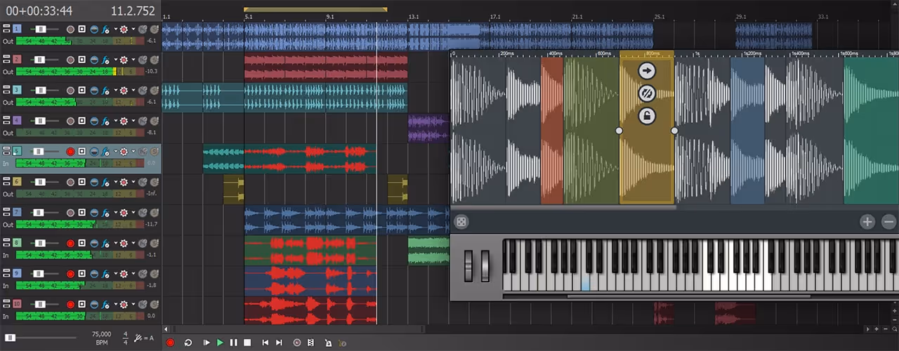Image resolution: width=899 pixels, height=351 pixels.
Task: Open the gear settings icon on track 7
Action: point(124,212)
